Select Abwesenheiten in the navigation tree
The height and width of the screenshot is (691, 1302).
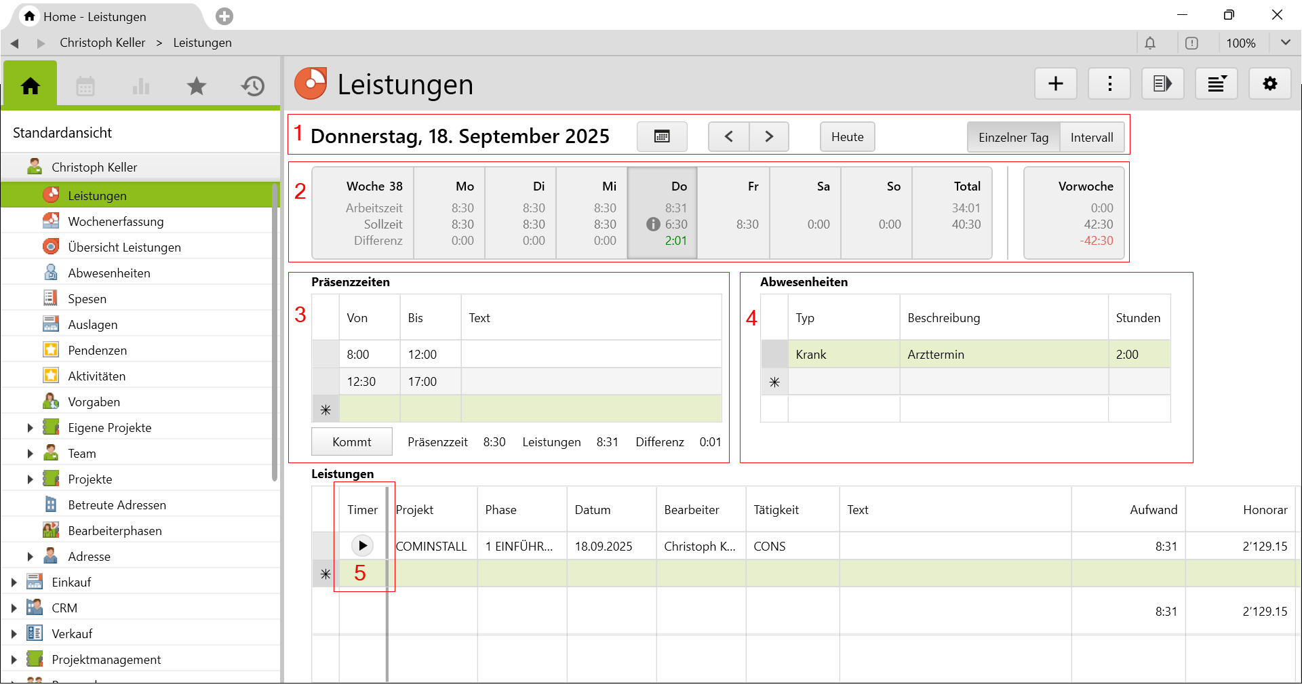[x=108, y=273]
